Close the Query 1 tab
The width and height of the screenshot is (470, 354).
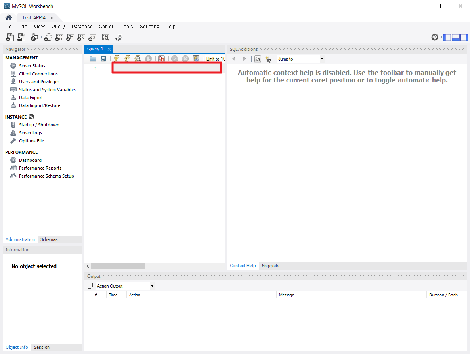click(109, 49)
